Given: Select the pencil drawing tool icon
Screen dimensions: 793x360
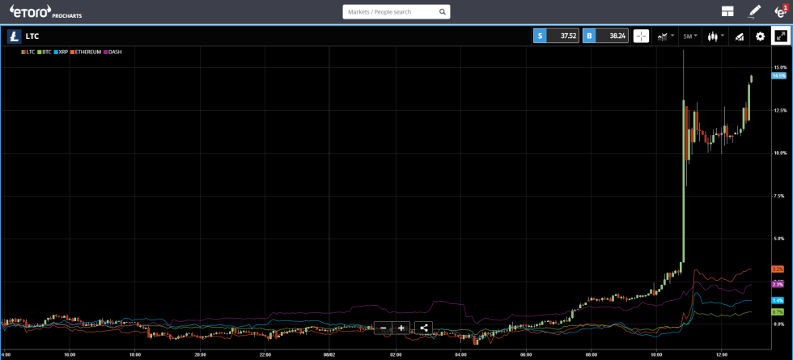Looking at the screenshot, I should pyautogui.click(x=754, y=11).
